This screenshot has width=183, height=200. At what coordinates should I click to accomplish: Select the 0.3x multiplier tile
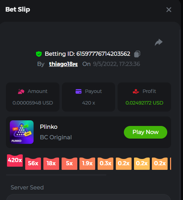click(105, 164)
